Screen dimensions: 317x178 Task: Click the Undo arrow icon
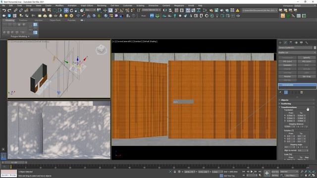(x=4, y=10)
